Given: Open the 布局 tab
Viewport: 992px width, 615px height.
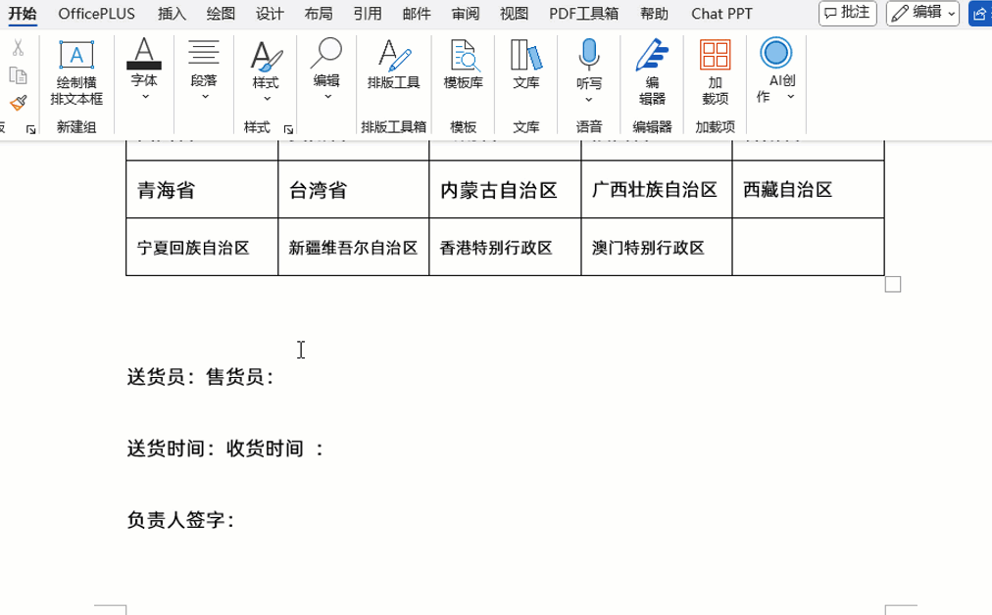Looking at the screenshot, I should (319, 14).
